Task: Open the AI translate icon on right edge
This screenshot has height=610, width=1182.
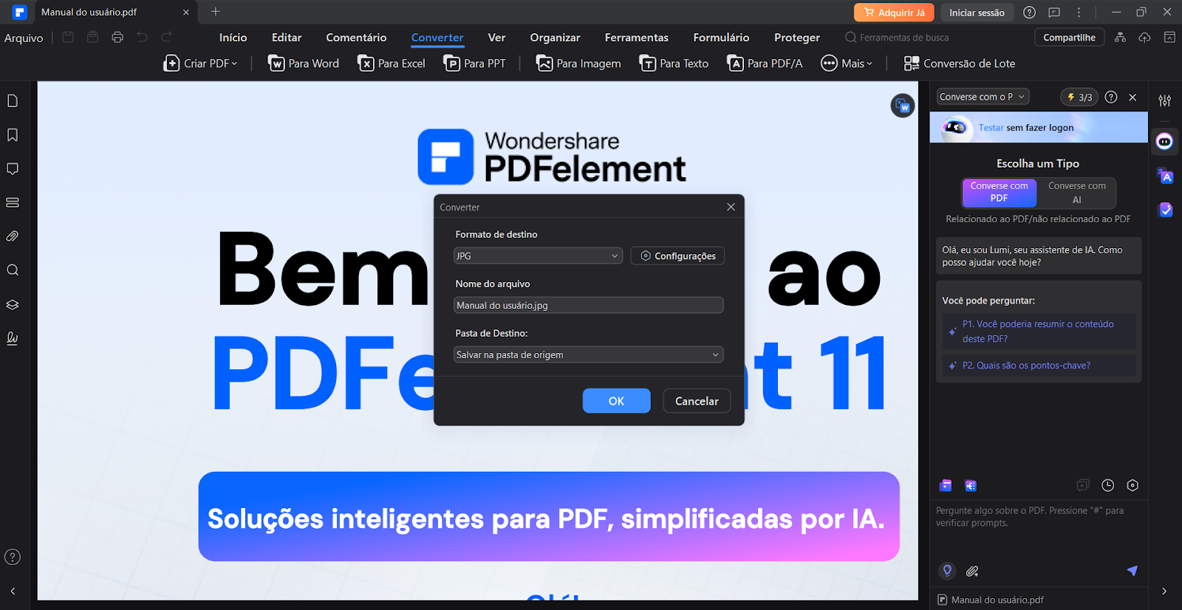Action: [x=1165, y=176]
